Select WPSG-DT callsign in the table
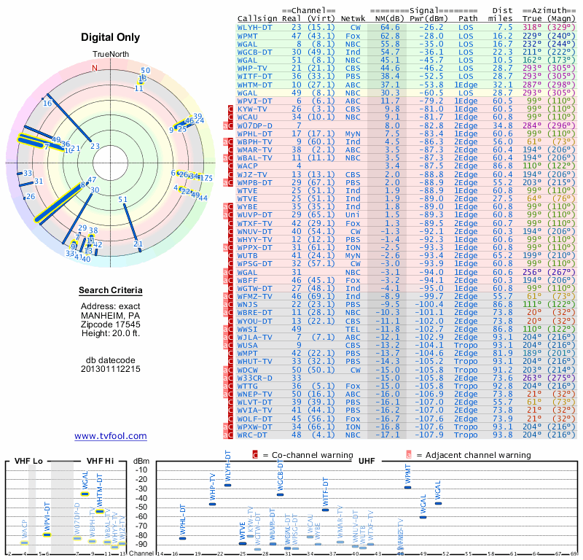Viewport: 583px width, 560px height. [254, 264]
